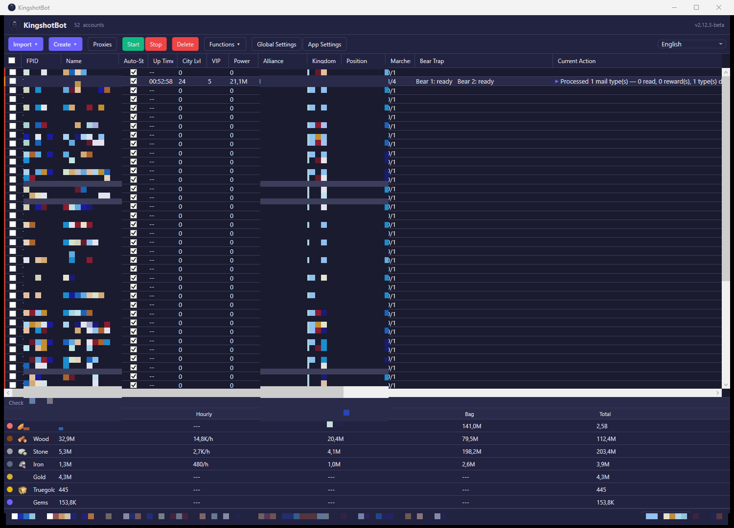734x528 pixels.
Task: Select the 'Bear 2: ready' cell text
Action: [476, 82]
